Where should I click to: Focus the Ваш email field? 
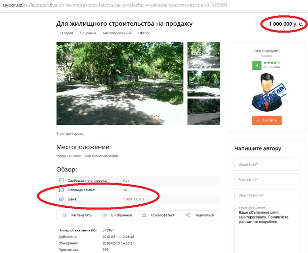267,180
